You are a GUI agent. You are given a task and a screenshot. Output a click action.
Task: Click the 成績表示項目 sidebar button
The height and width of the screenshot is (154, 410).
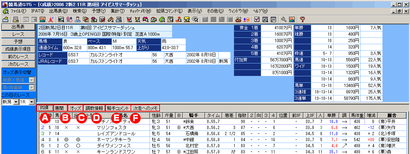18,49
